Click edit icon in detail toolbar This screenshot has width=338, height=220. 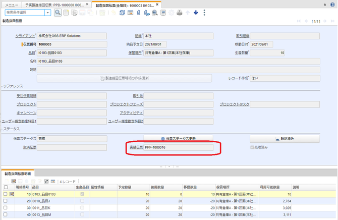[14, 181]
